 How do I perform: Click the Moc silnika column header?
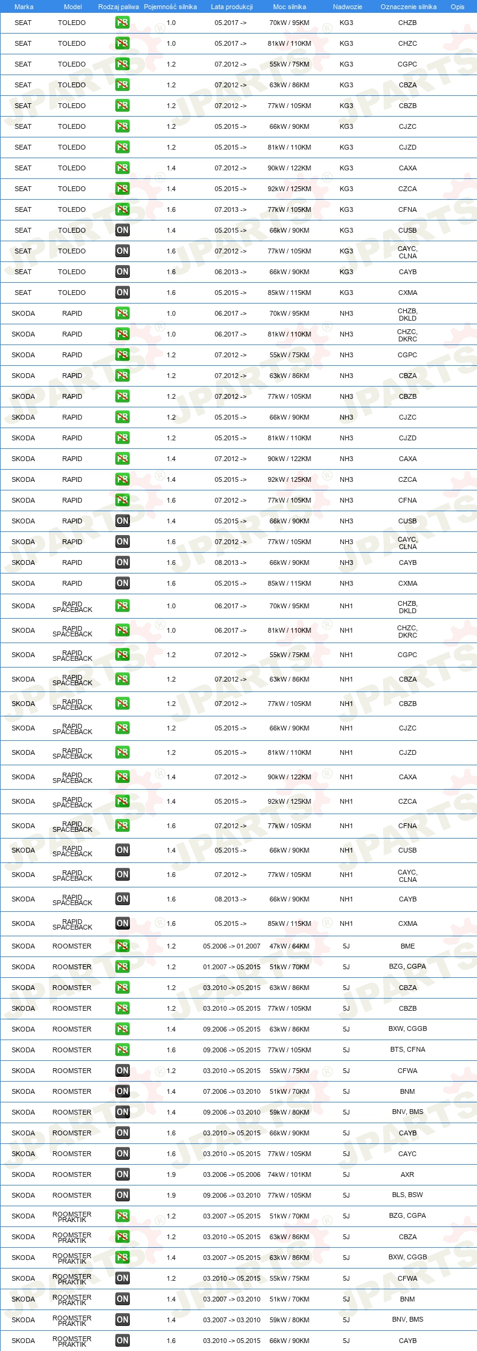coord(290,7)
